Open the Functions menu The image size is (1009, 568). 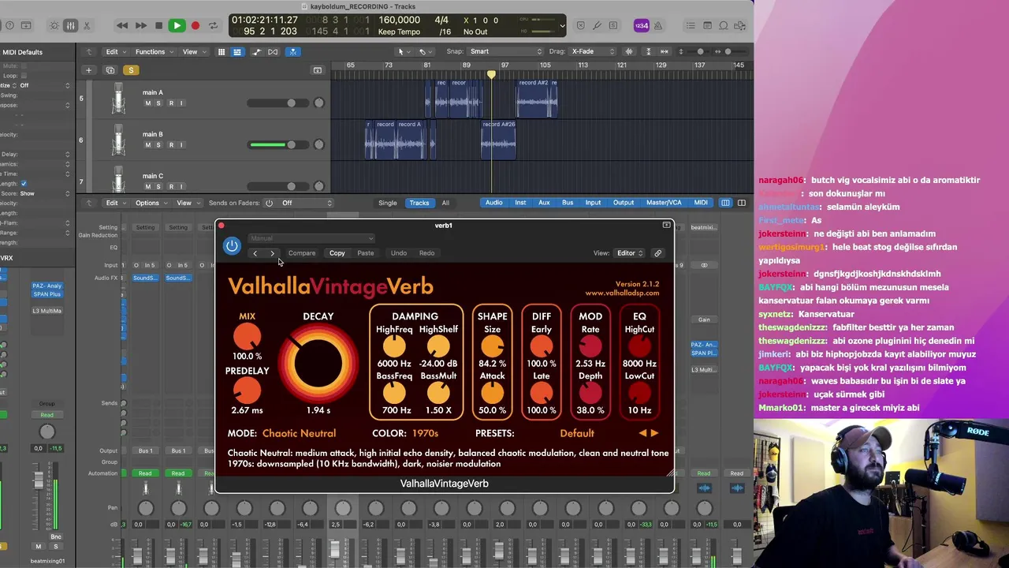tap(154, 52)
